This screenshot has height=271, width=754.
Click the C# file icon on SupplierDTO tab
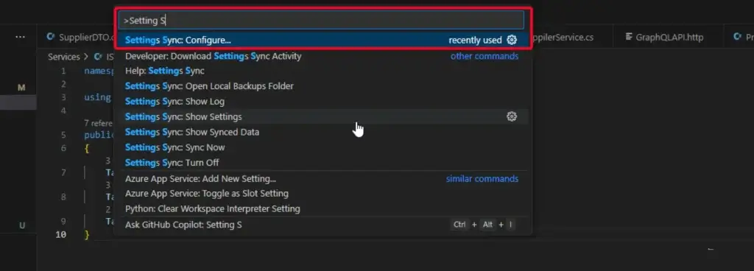click(50, 37)
